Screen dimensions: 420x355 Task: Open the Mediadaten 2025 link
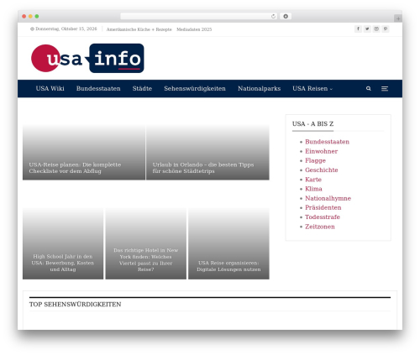point(194,29)
